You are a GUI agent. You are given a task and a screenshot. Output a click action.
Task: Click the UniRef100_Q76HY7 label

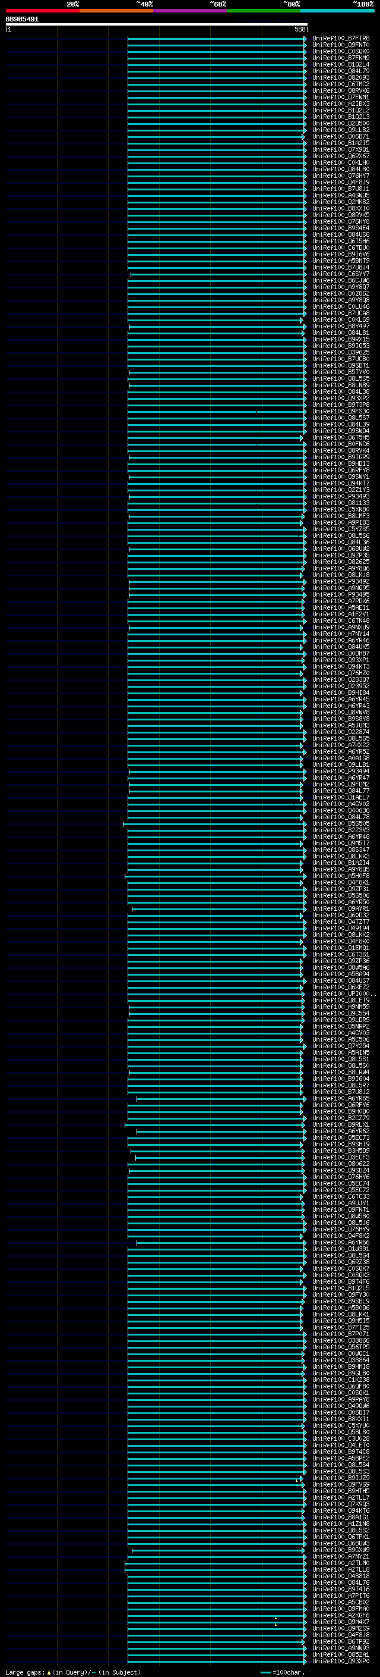click(340, 175)
